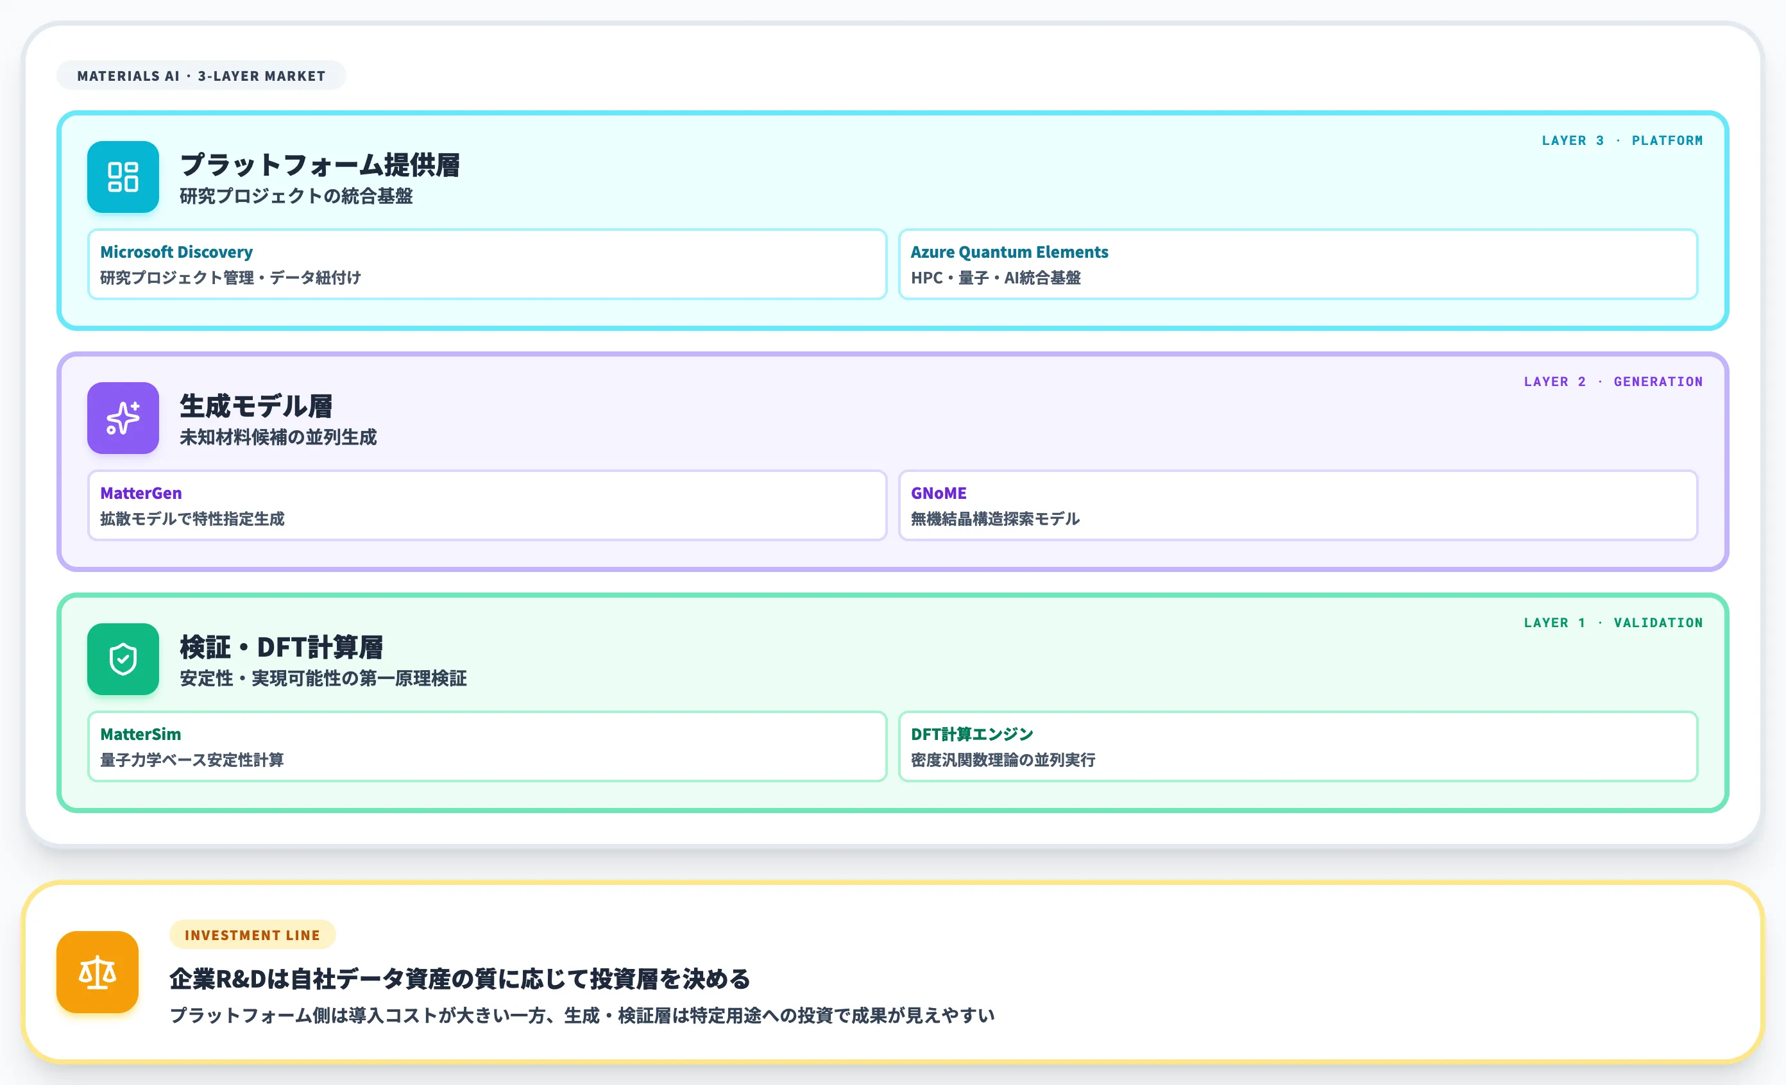Click the green shield validation icon
Screen dimensions: 1786x1085
[x=123, y=659]
